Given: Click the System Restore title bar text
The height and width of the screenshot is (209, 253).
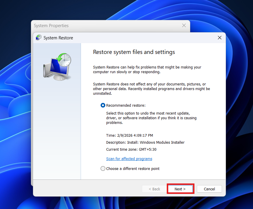Looking at the screenshot, I should pos(58,38).
